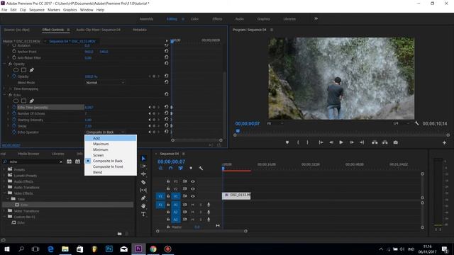The width and height of the screenshot is (454, 255).
Task: Clear the effects search field
Action: [x=61, y=161]
